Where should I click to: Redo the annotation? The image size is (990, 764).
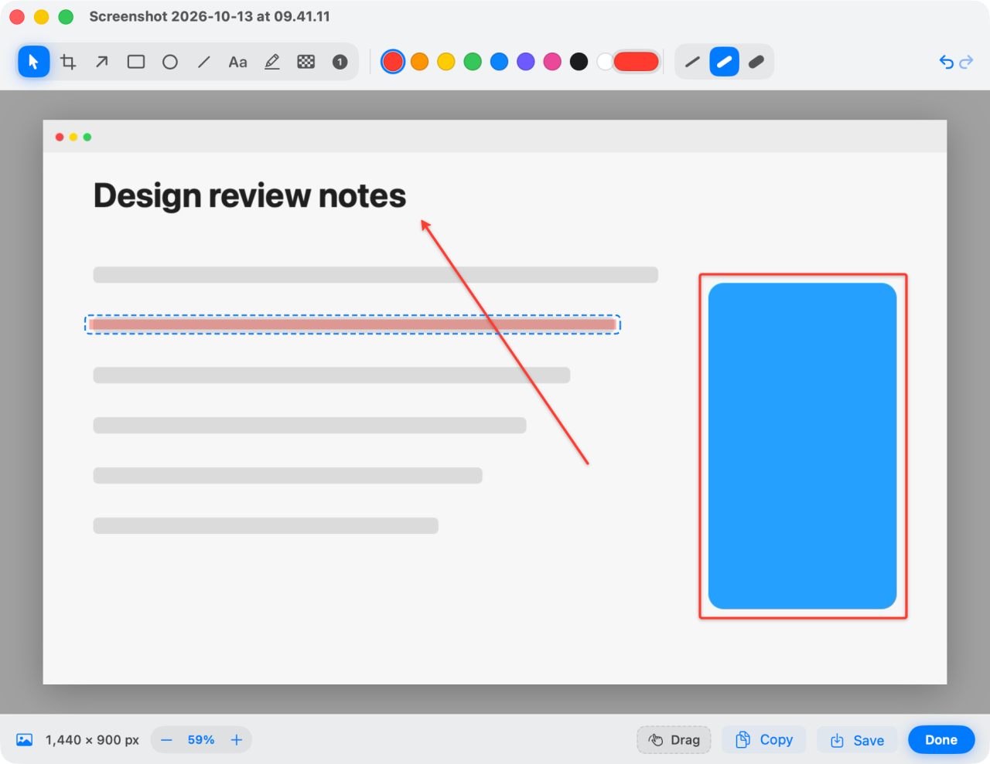[x=966, y=62]
